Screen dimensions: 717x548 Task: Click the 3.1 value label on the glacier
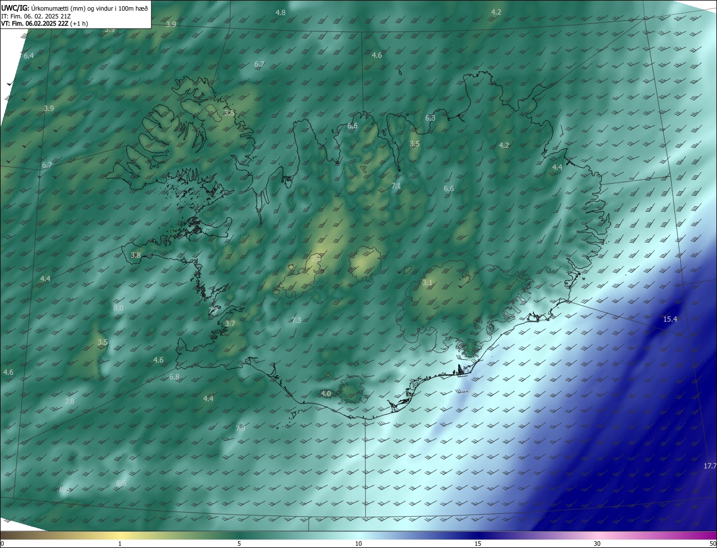point(427,283)
